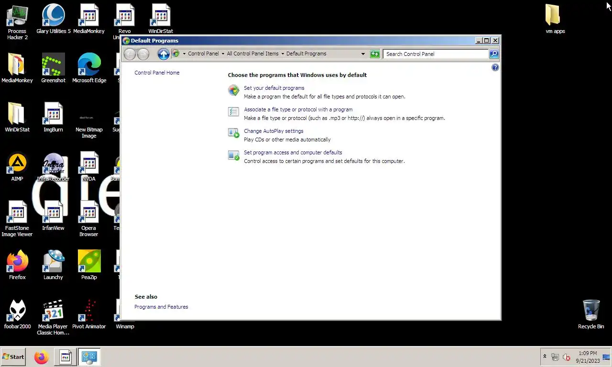Select Launchy desktop icon

click(53, 265)
